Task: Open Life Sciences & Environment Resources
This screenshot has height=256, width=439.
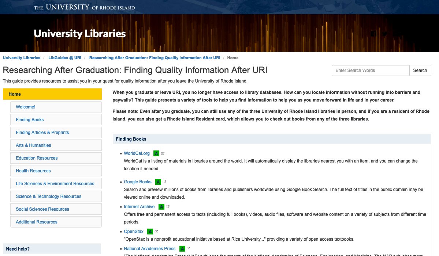Action: [x=56, y=184]
